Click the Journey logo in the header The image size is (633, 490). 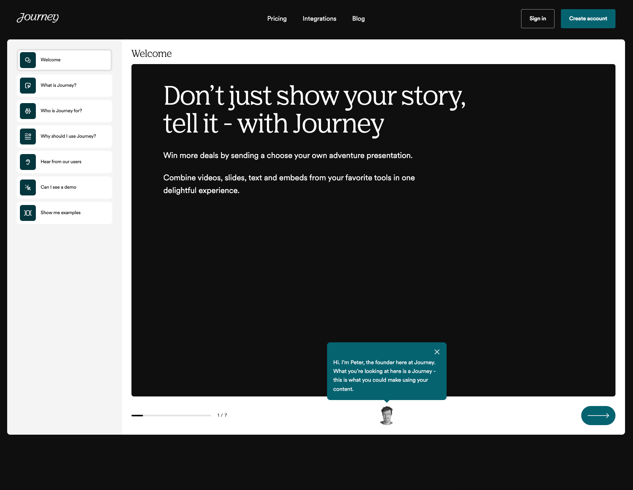(37, 18)
